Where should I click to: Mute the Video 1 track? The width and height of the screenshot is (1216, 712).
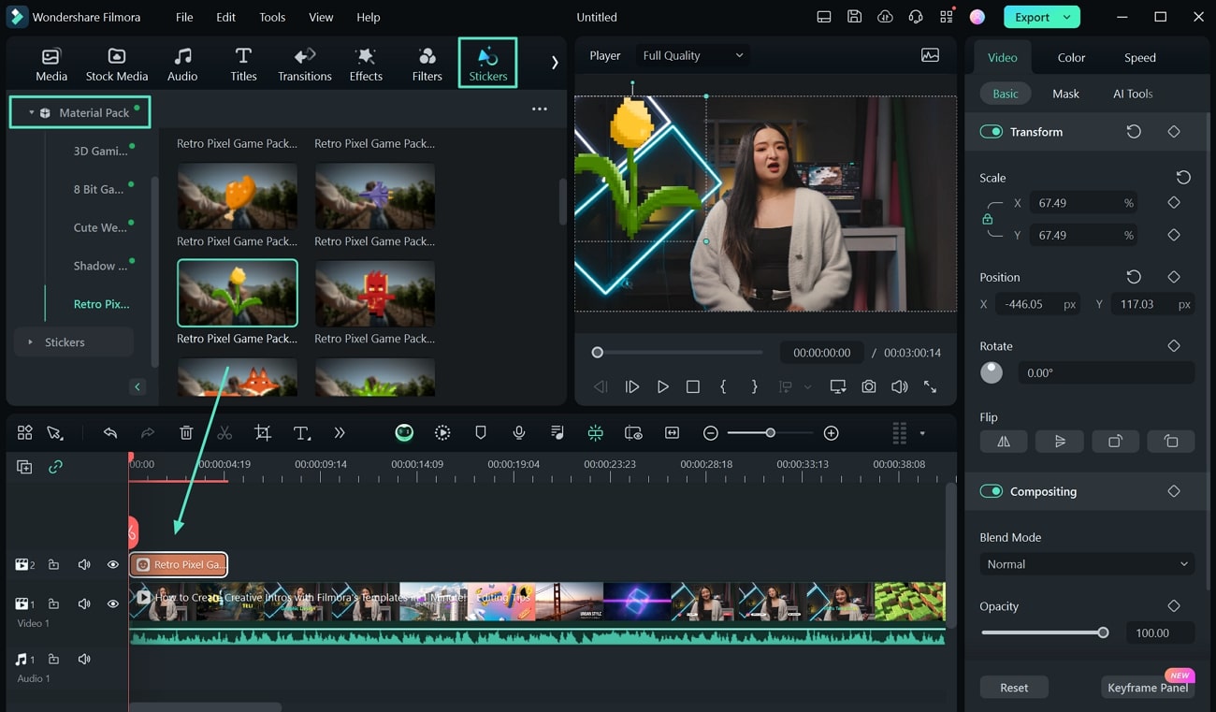tap(84, 603)
